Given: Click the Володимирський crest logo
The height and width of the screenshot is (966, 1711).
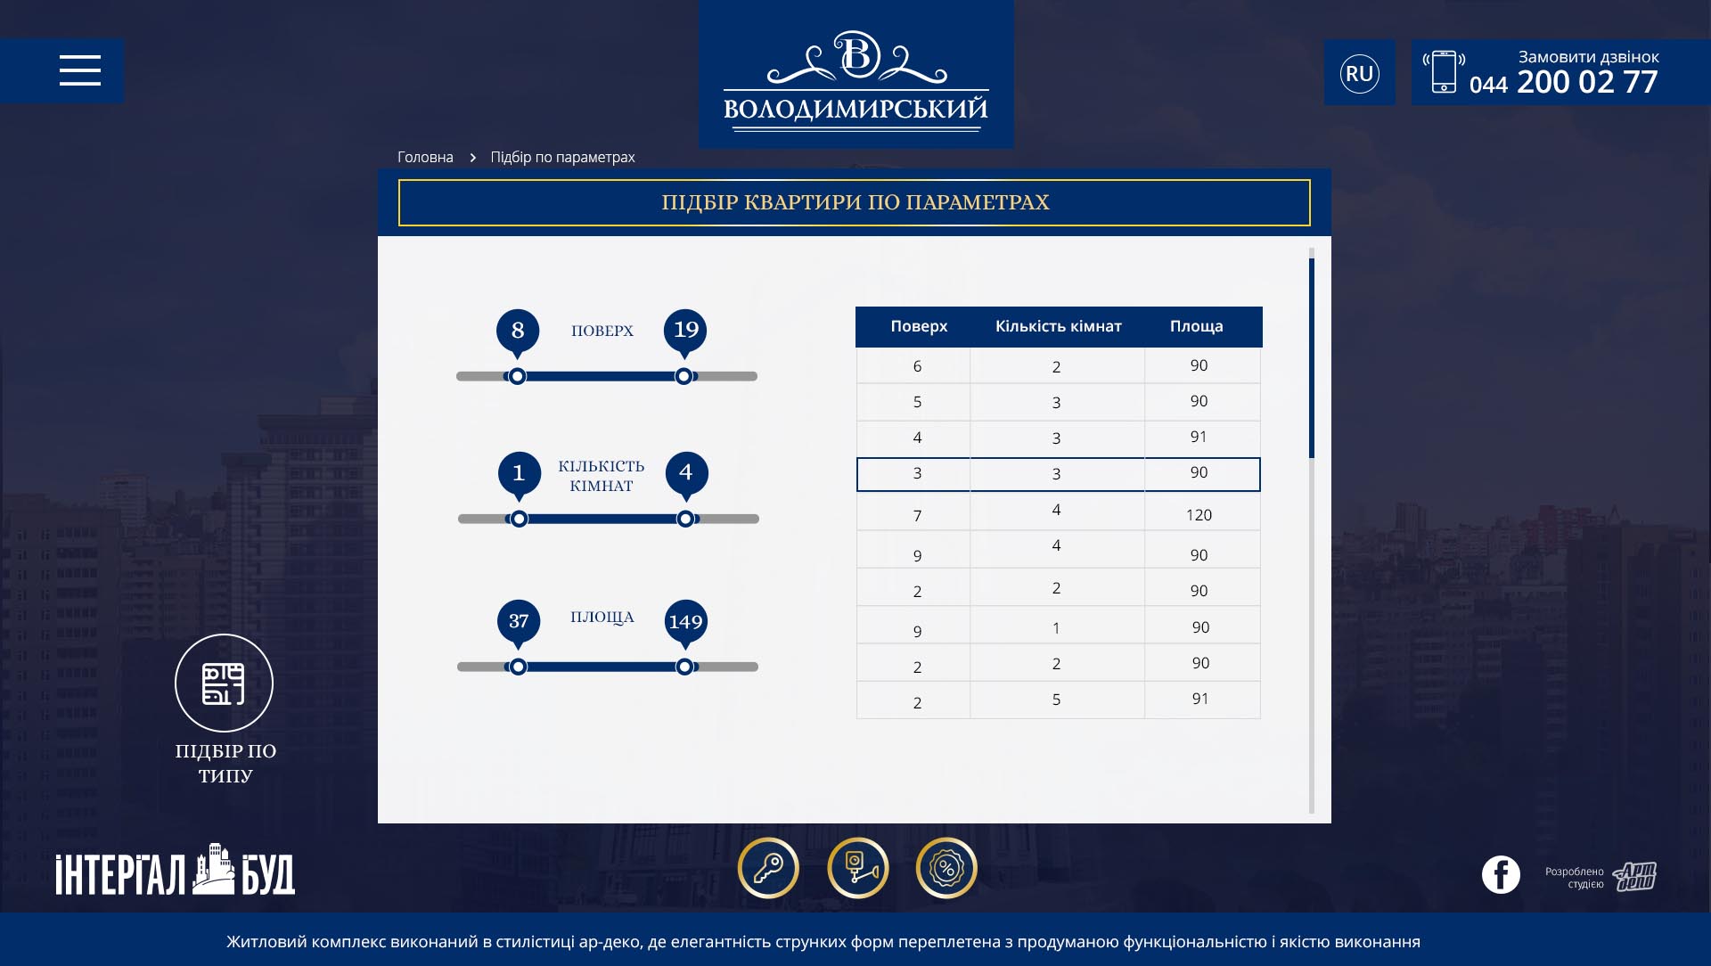Looking at the screenshot, I should [855, 73].
